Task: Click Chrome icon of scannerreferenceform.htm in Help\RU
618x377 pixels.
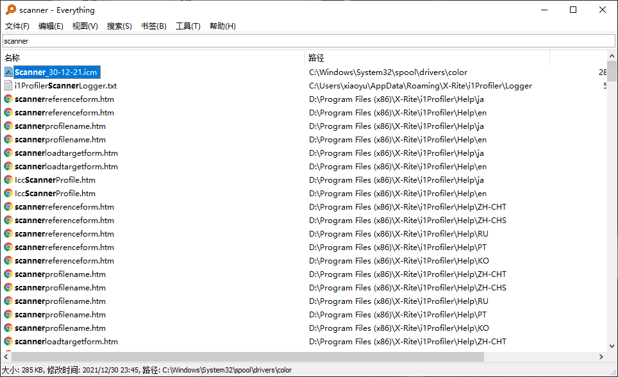Action: click(x=8, y=234)
